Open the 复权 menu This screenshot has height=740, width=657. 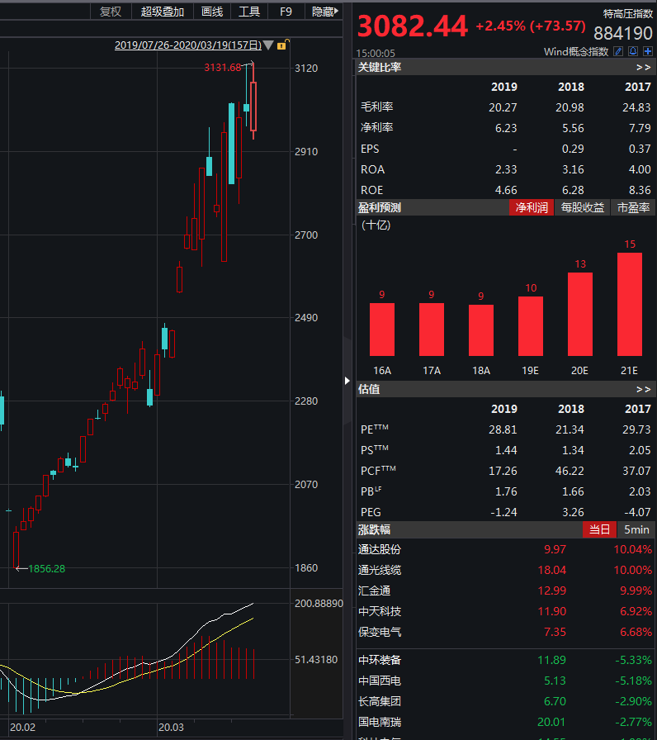click(110, 12)
